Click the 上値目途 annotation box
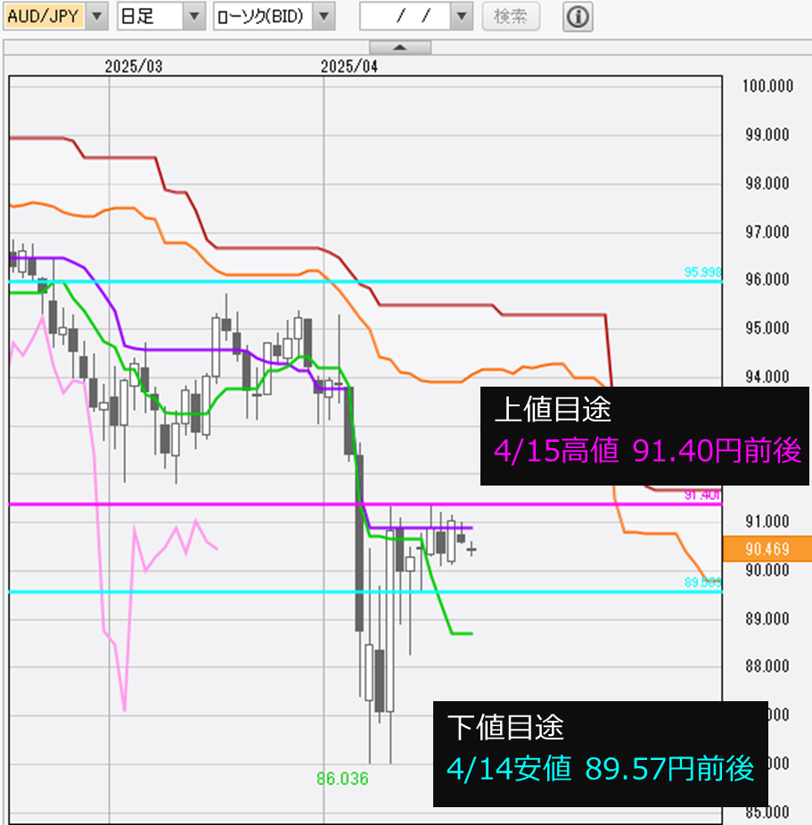The image size is (812, 825). [x=644, y=436]
